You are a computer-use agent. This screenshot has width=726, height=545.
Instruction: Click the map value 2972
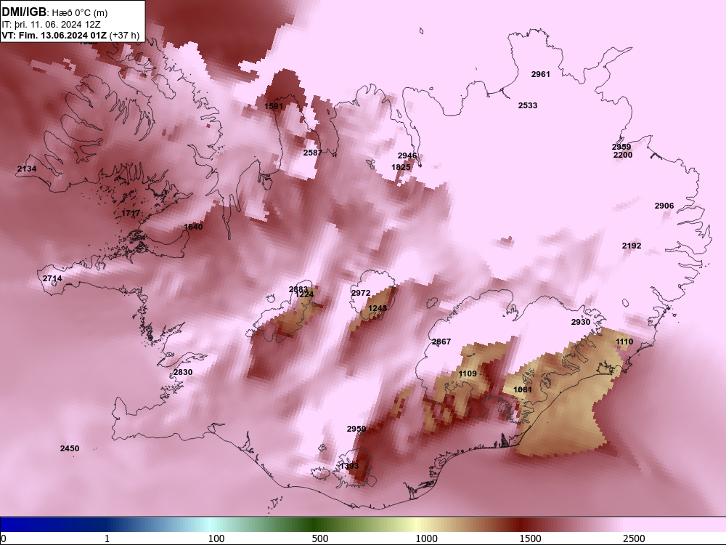point(361,293)
